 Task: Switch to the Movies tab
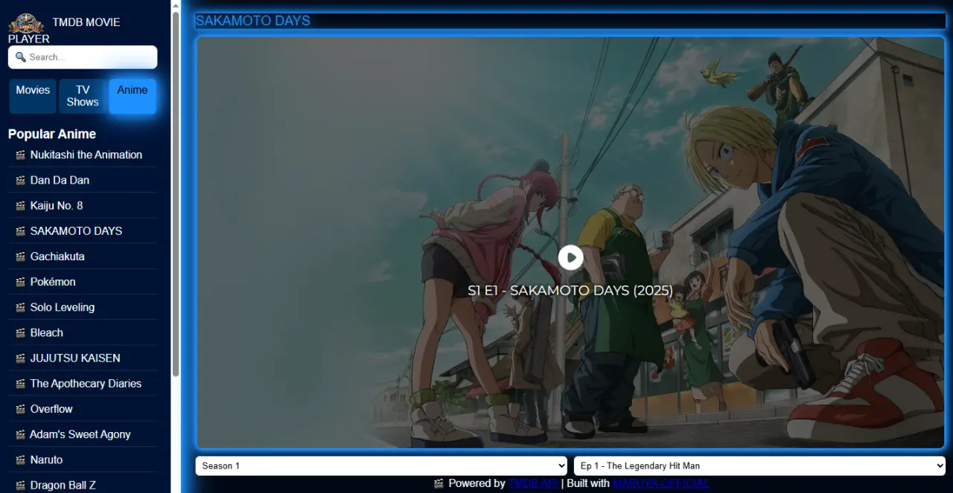[33, 96]
